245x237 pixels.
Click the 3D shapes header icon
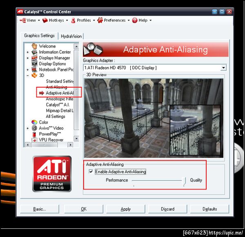tap(93, 50)
